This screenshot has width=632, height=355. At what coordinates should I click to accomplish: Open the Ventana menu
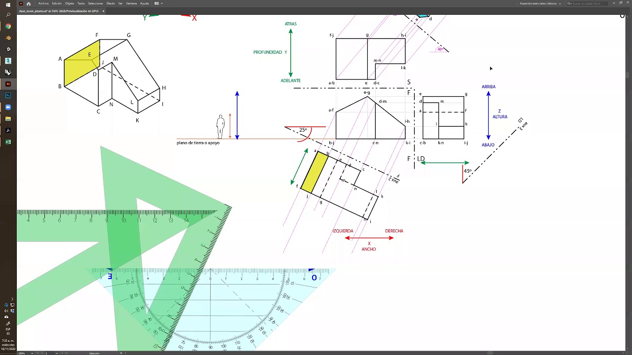131,3
